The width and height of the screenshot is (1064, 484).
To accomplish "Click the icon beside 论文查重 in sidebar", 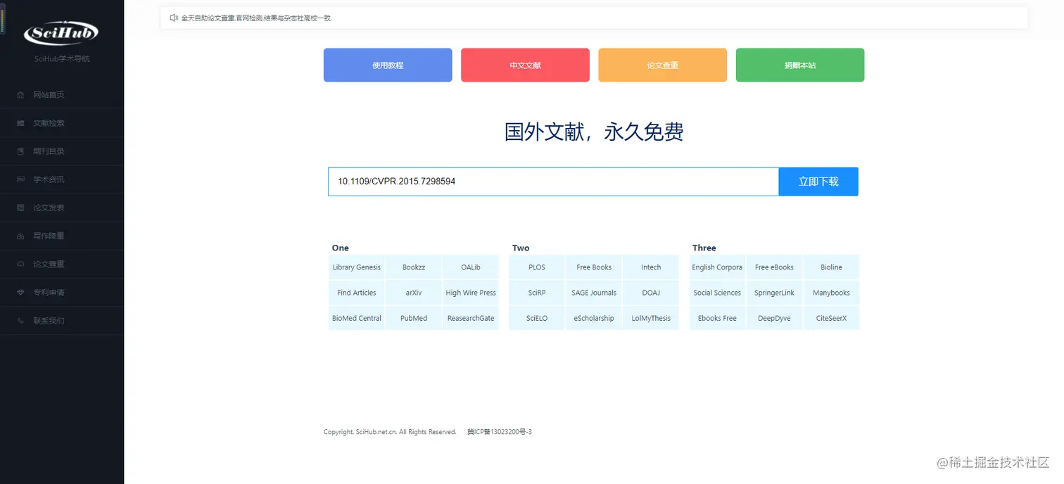I will point(20,264).
